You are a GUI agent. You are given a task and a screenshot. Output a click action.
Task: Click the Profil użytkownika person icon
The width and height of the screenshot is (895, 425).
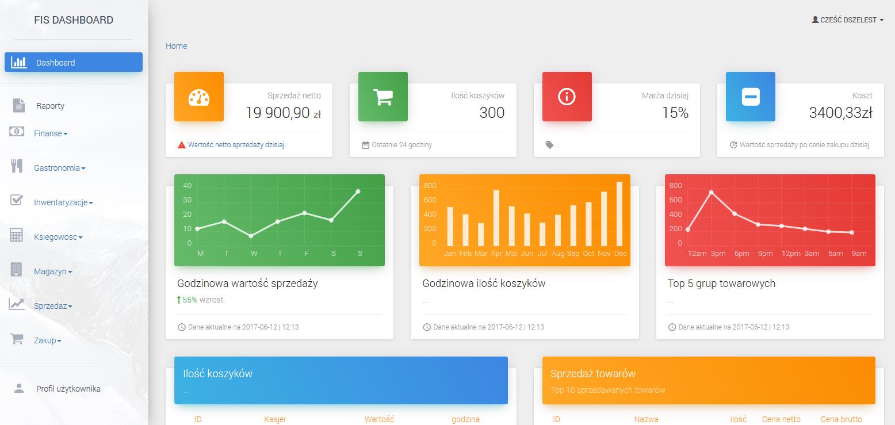pos(19,388)
